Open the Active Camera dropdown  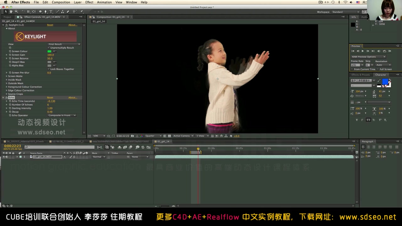[183, 136]
